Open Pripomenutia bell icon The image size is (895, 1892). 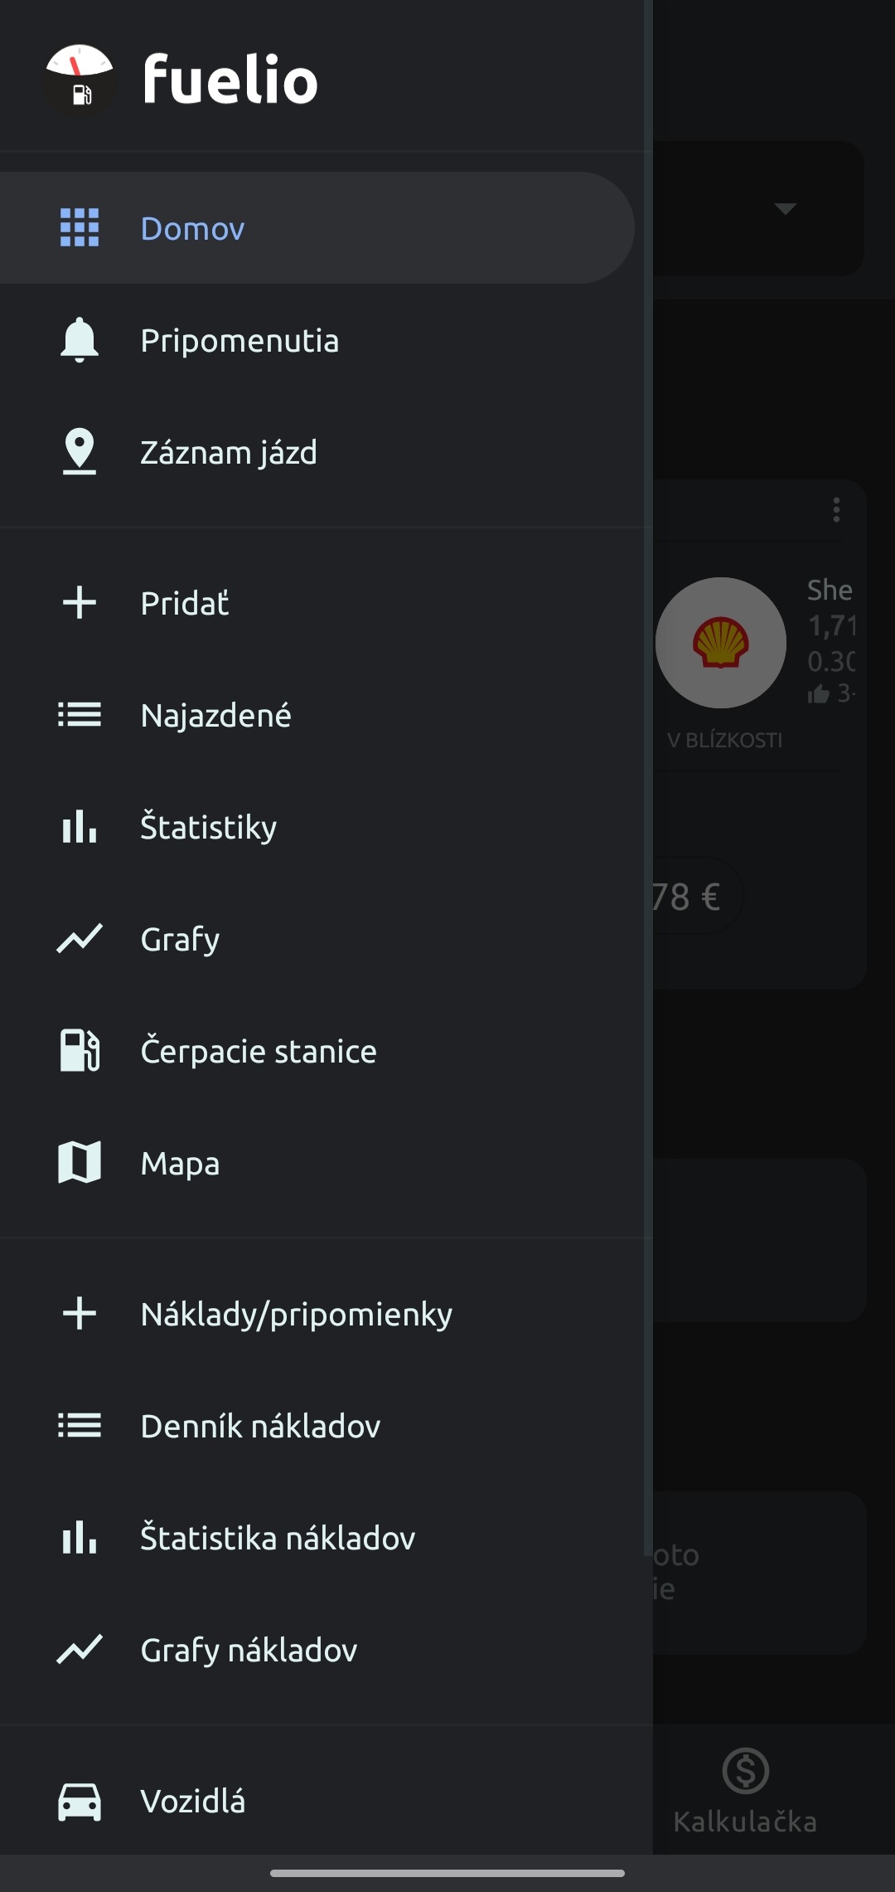[x=80, y=340]
